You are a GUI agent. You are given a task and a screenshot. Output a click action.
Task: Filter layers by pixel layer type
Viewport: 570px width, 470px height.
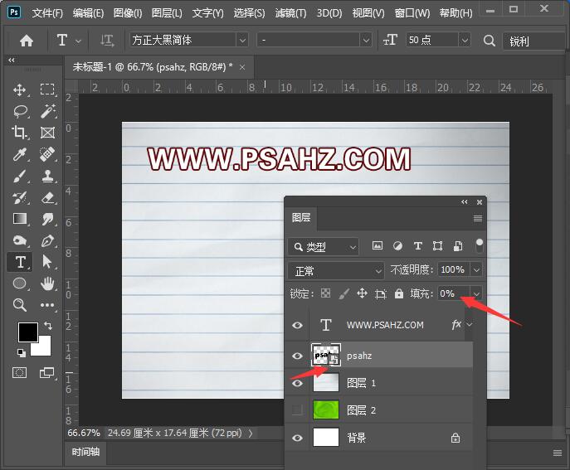point(378,246)
